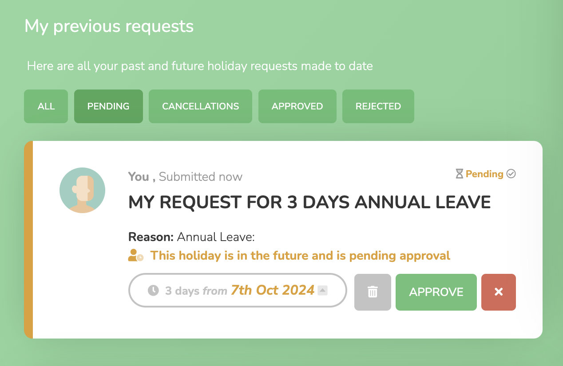Image resolution: width=563 pixels, height=366 pixels.
Task: Select the PENDING filter tab
Action: [108, 106]
